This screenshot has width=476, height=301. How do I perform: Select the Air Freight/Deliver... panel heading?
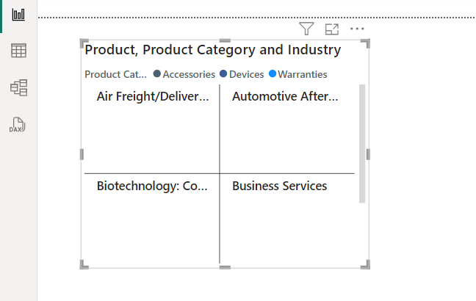(153, 96)
